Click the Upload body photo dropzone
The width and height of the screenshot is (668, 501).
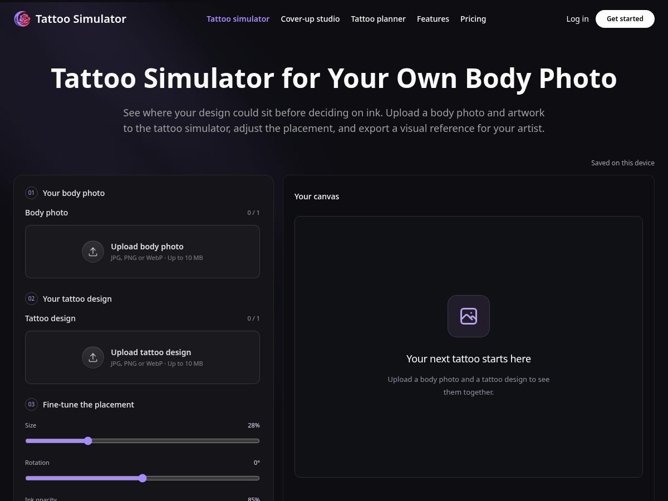(x=143, y=252)
